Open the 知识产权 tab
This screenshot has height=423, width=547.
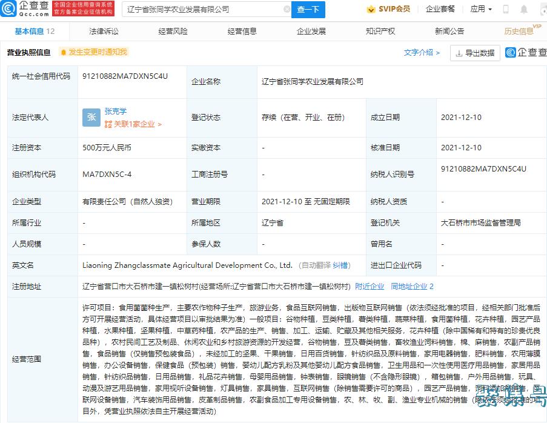(380, 31)
